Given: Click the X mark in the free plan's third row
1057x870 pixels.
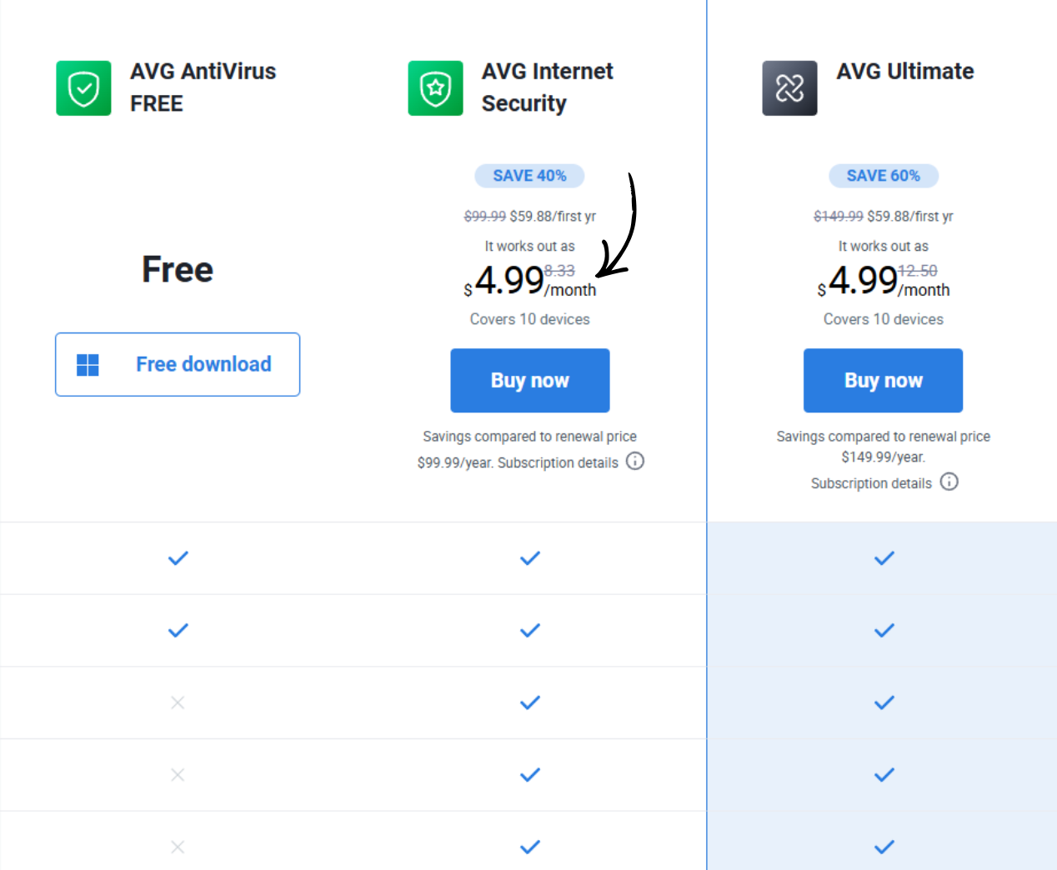Looking at the screenshot, I should (178, 702).
